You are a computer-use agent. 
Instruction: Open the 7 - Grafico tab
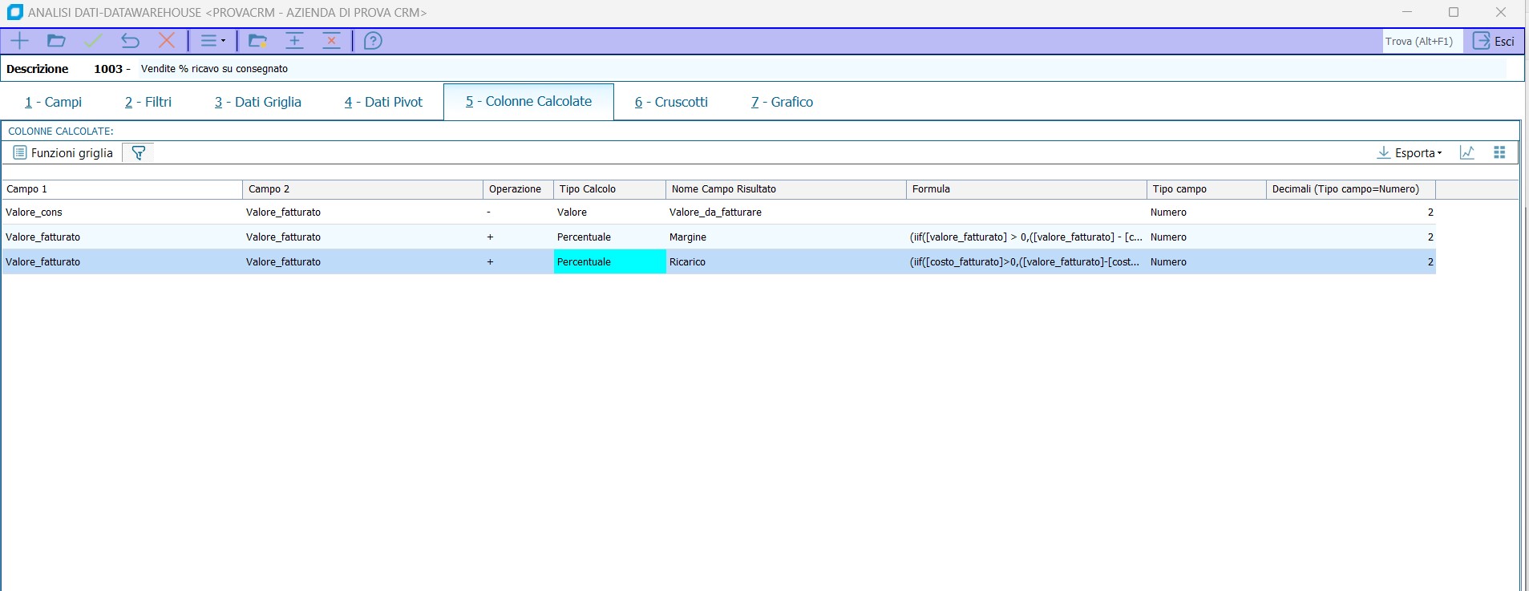point(782,102)
